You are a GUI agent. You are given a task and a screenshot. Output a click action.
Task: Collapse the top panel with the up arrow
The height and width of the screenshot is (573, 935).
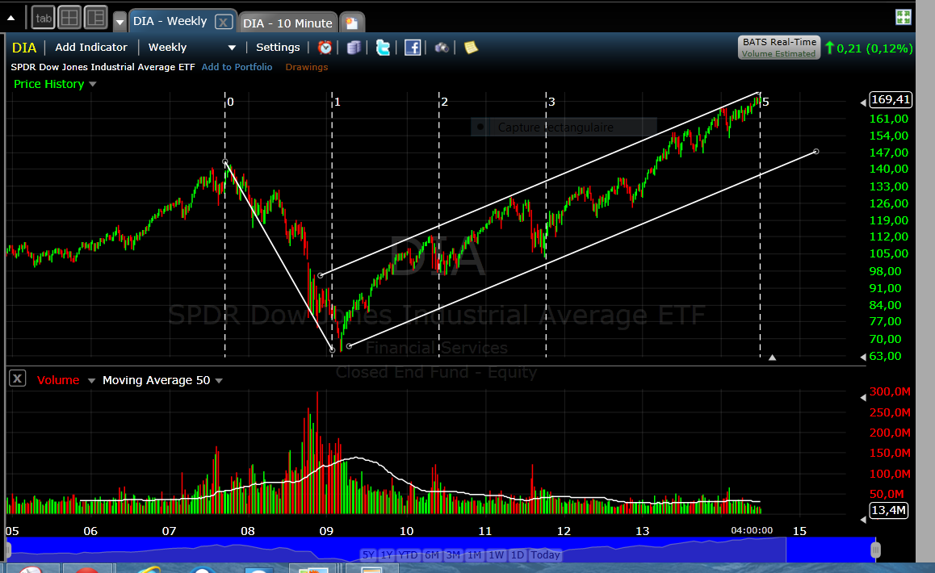tap(10, 18)
